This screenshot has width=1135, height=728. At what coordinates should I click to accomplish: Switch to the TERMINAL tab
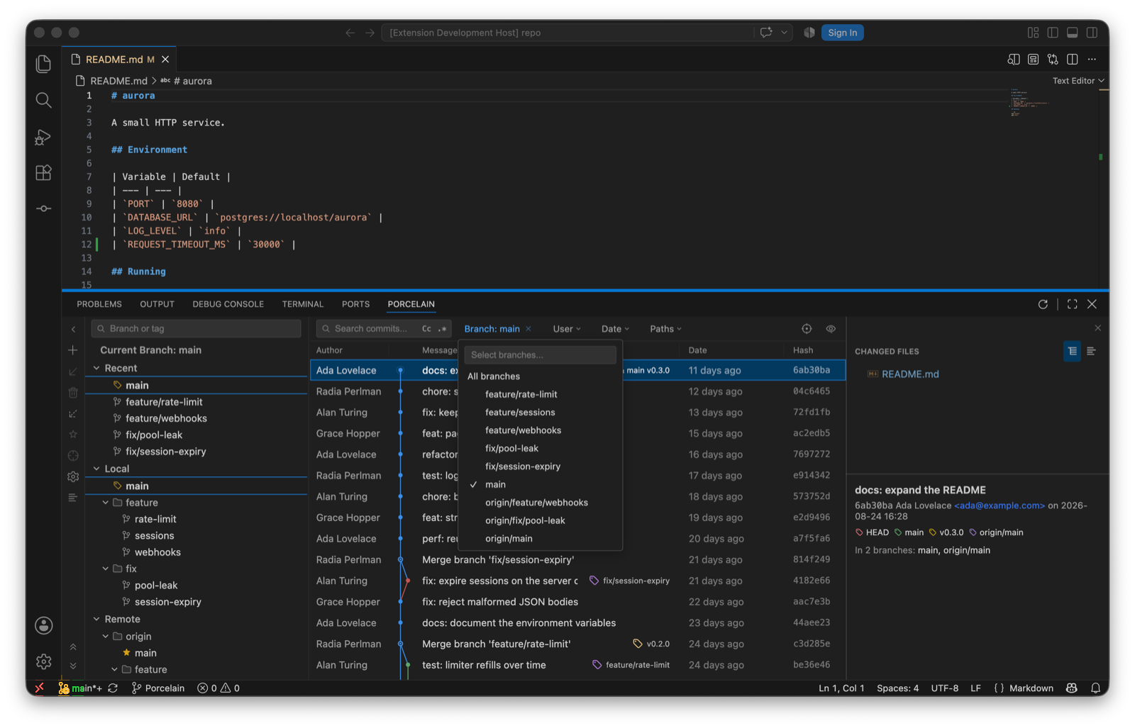click(302, 304)
